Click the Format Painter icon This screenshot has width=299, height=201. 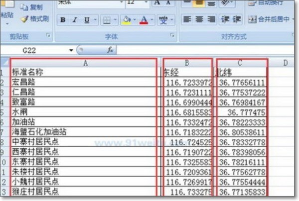coord(35,19)
